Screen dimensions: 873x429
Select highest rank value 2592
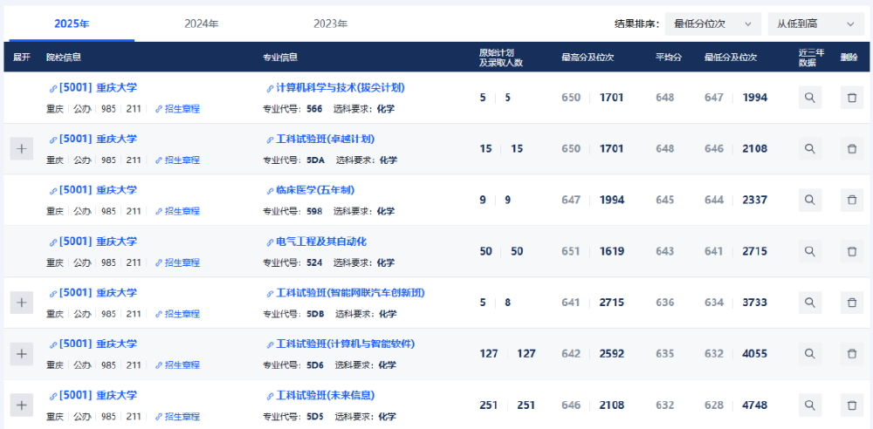612,354
